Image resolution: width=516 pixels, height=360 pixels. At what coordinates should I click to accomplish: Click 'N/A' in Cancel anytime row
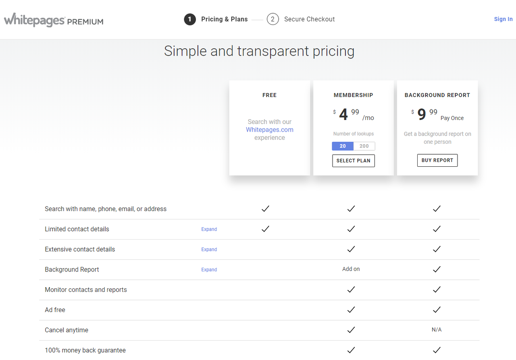tap(437, 329)
